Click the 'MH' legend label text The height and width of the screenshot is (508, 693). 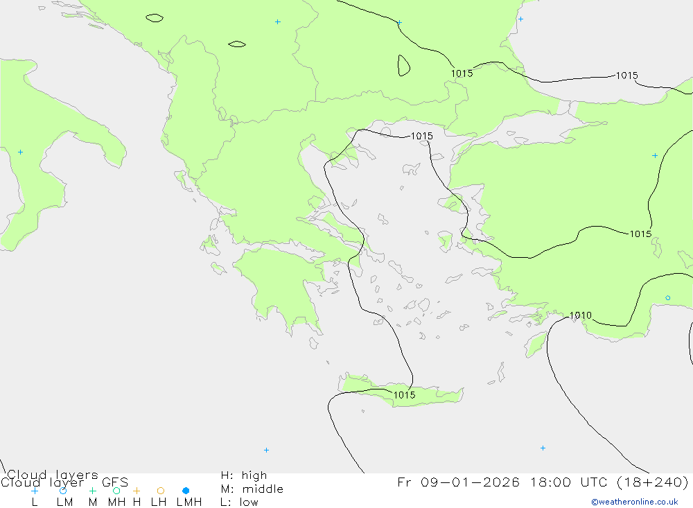tap(116, 502)
